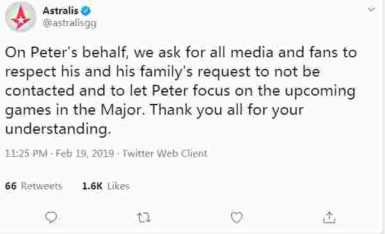Select the tweet body text about Peter
The width and height of the screenshot is (385, 234).
(180, 91)
